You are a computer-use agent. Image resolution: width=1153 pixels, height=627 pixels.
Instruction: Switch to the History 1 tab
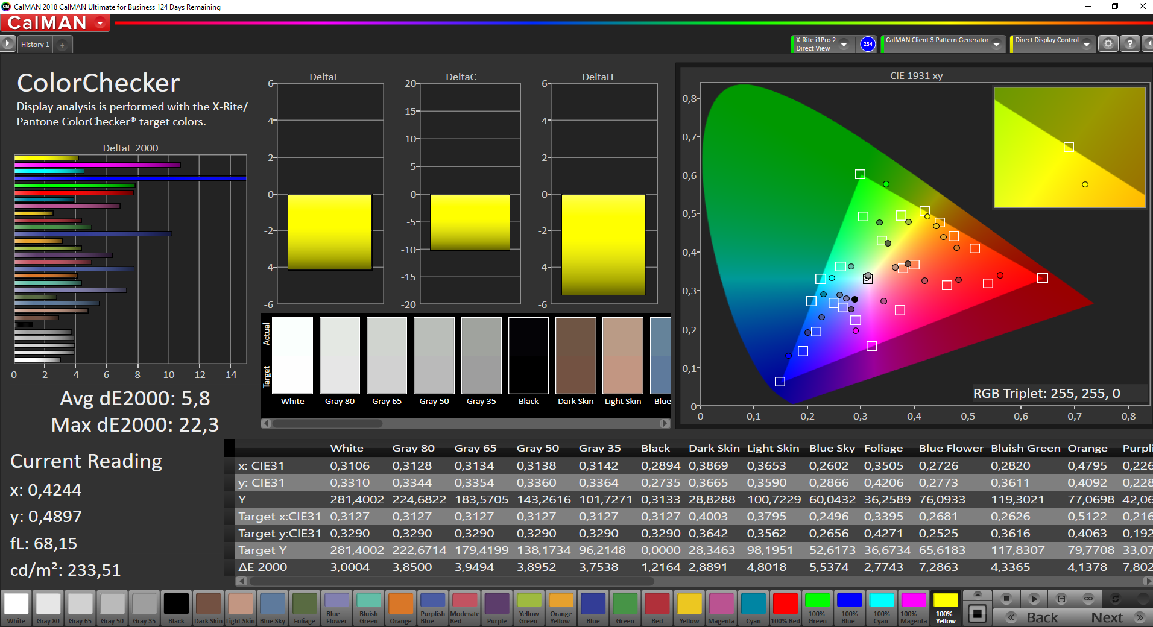click(35, 45)
